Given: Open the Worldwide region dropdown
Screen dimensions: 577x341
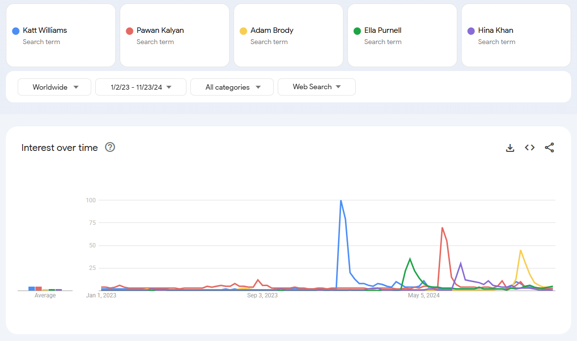Looking at the screenshot, I should tap(54, 87).
